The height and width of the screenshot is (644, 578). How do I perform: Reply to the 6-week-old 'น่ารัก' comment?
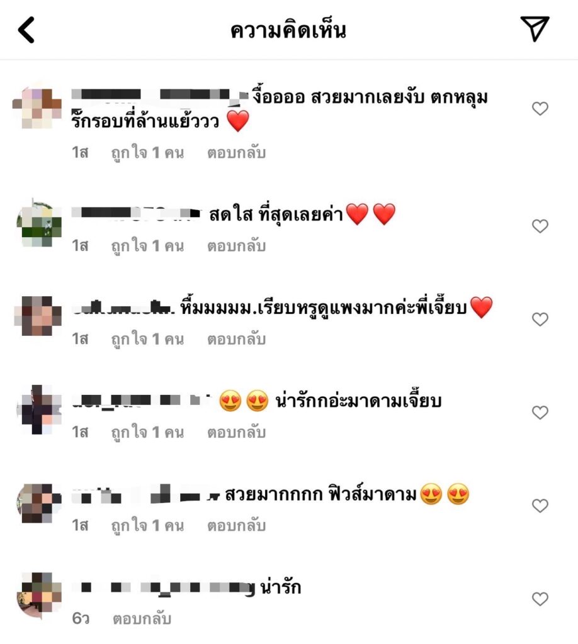tap(142, 619)
